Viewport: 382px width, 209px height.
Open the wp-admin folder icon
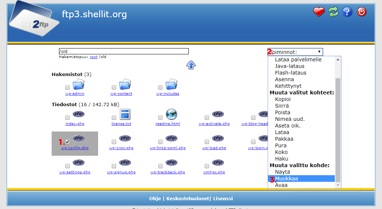click(x=79, y=84)
